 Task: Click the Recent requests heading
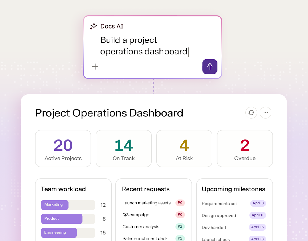145,189
